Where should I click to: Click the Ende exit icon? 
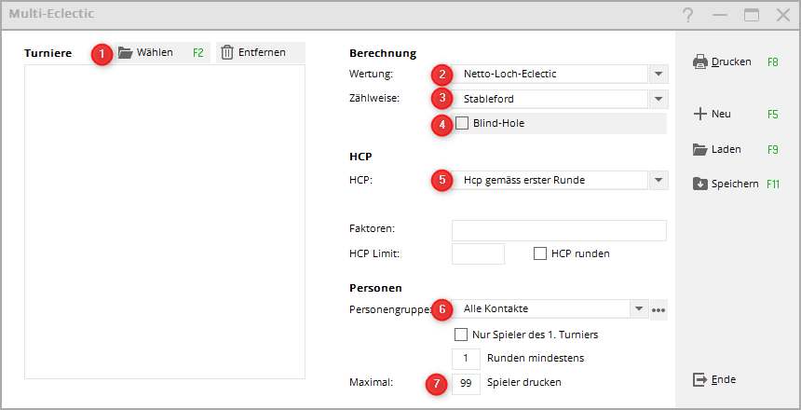click(x=700, y=379)
